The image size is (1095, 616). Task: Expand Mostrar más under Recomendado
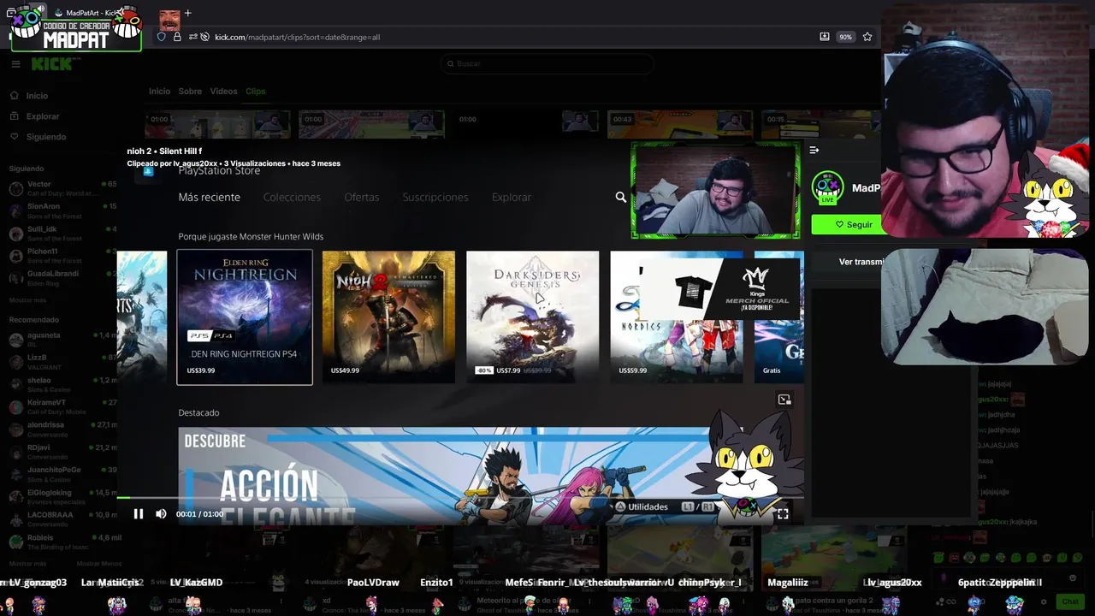pos(27,564)
